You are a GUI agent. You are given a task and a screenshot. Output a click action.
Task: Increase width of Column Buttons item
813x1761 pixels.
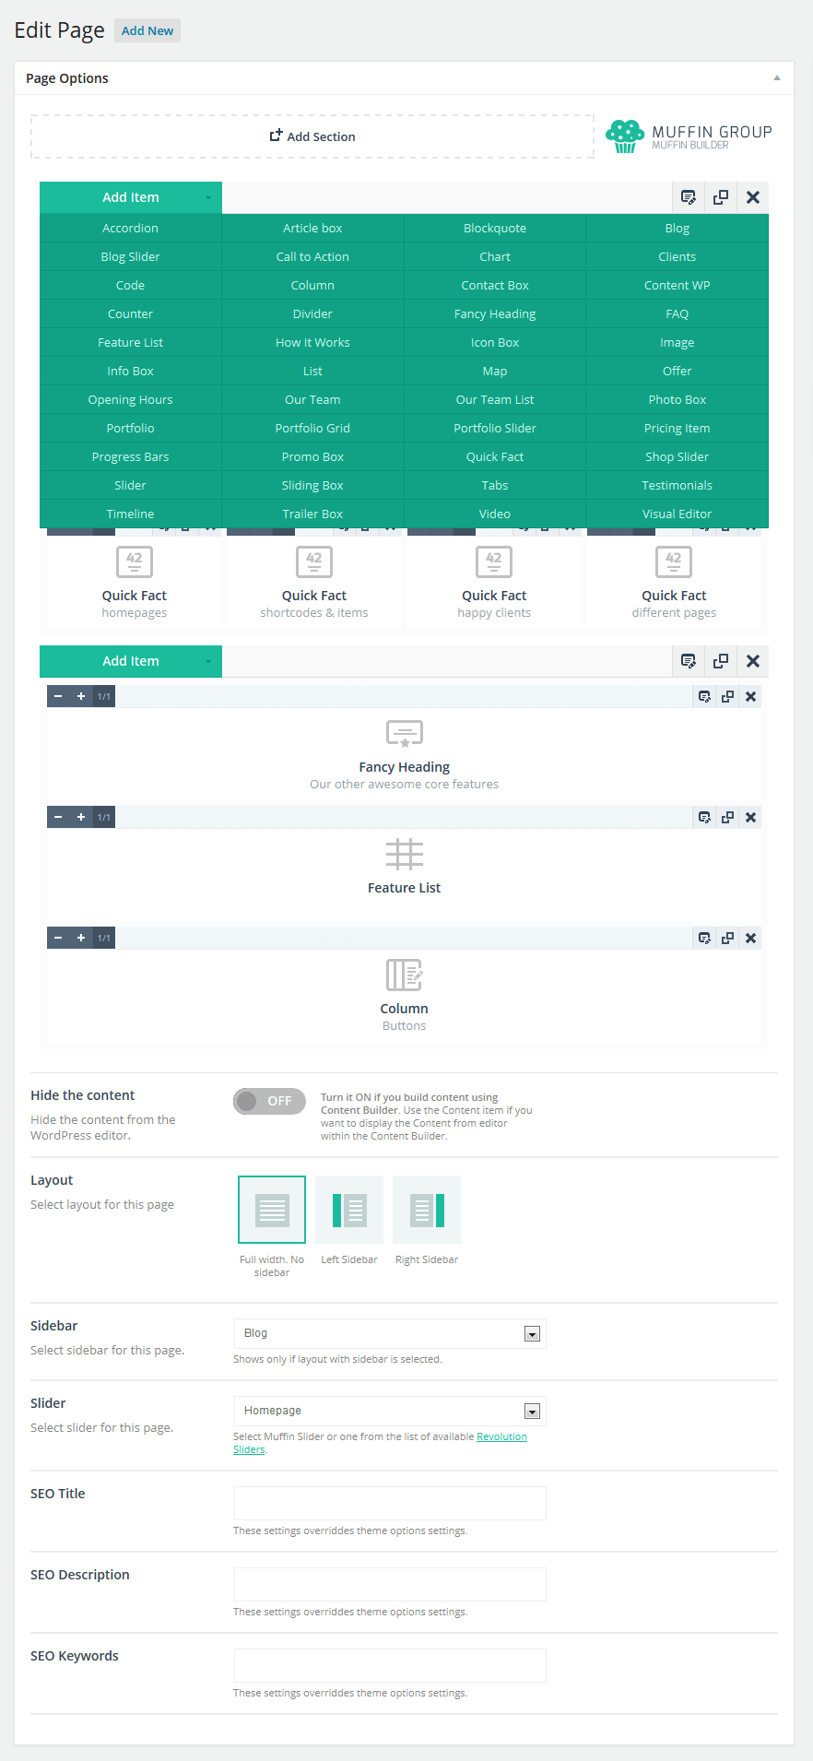[81, 938]
